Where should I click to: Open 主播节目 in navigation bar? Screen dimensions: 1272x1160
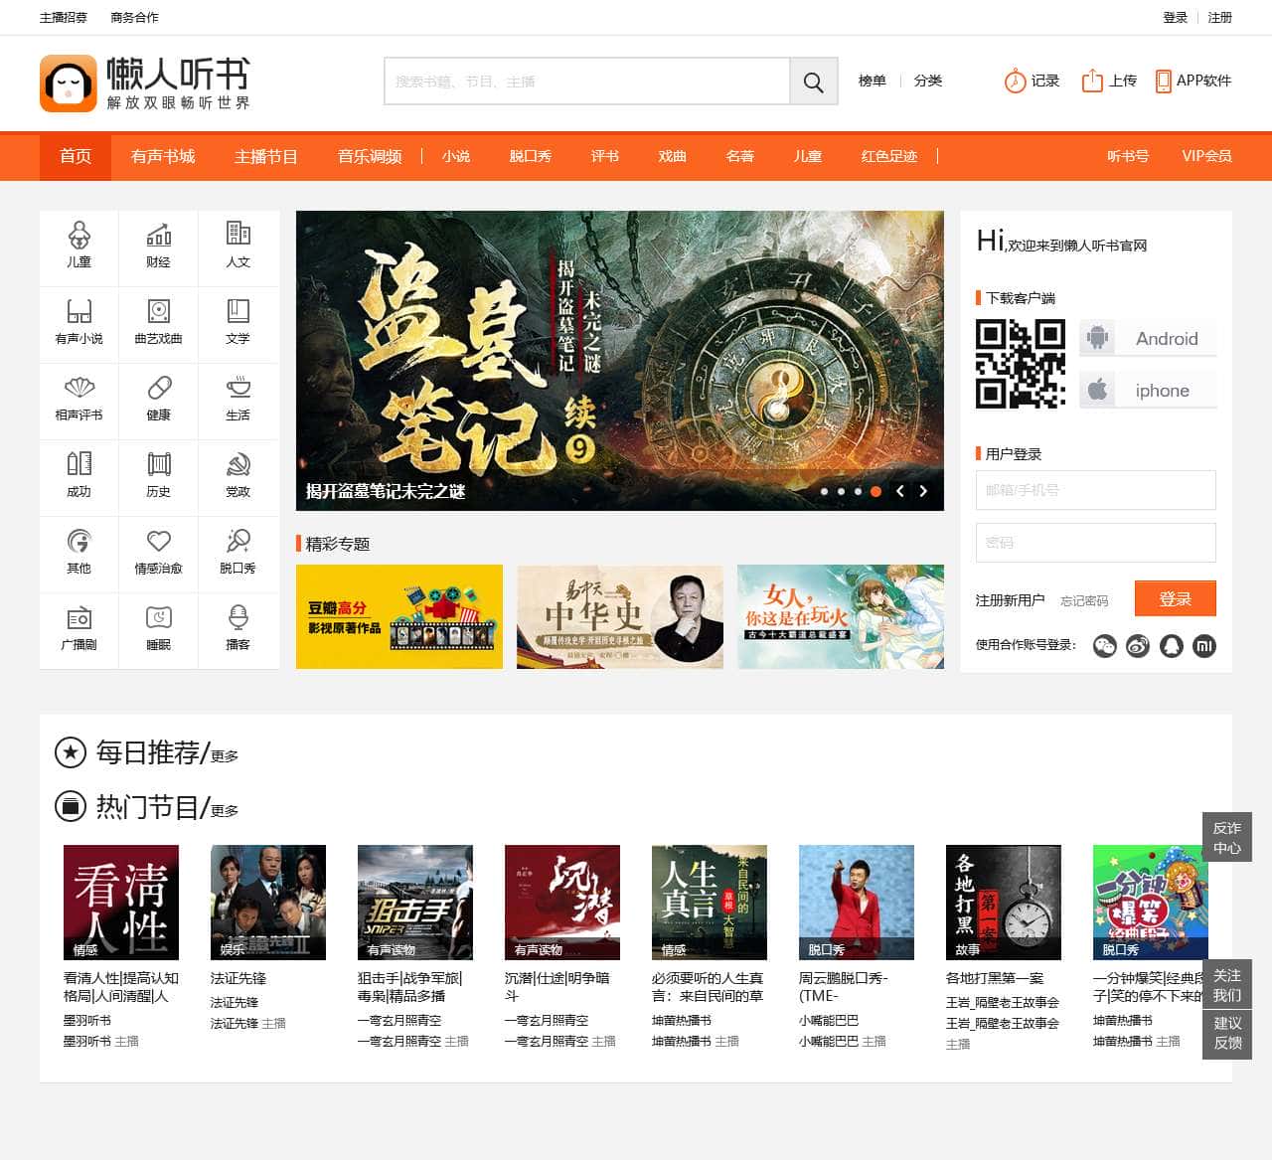266,156
